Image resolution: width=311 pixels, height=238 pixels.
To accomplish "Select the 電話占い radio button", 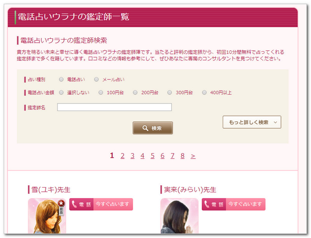I will coord(61,79).
